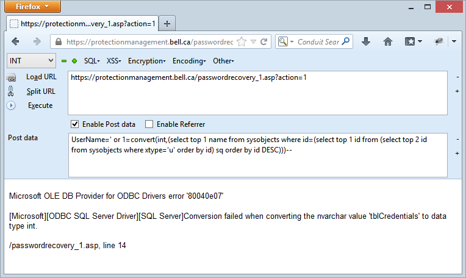Open the URL history dropdown arrow
Screen dimensions: 466x278
pyautogui.click(x=253, y=41)
